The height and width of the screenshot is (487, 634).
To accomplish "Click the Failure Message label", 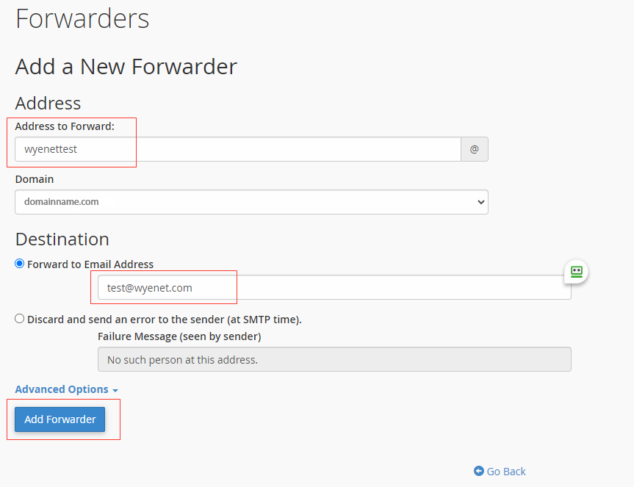I will (x=179, y=336).
